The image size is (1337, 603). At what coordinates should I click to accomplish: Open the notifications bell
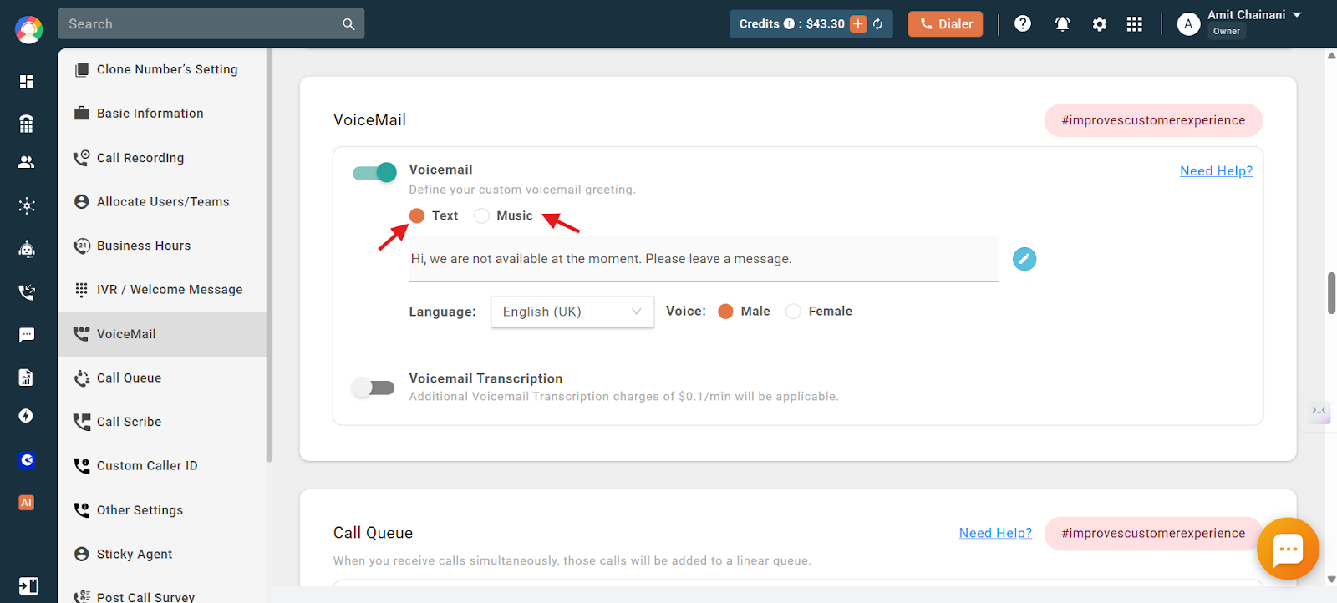tap(1062, 24)
